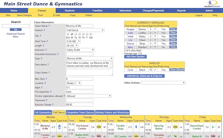Uncheck the M (Monday) day checkbox
The height and width of the screenshot is (138, 223).
[72, 34]
